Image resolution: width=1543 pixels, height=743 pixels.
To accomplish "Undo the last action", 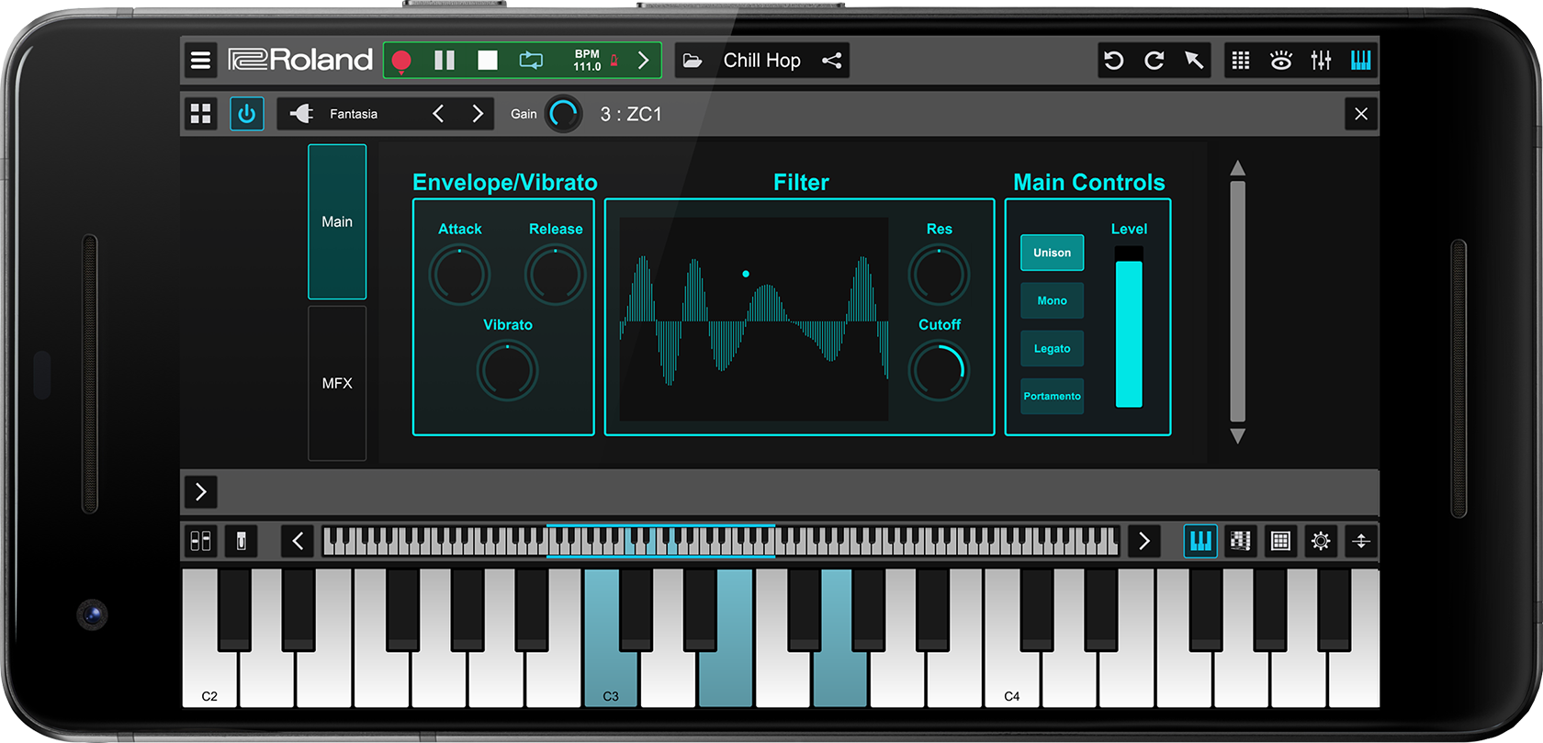I will (x=1114, y=61).
